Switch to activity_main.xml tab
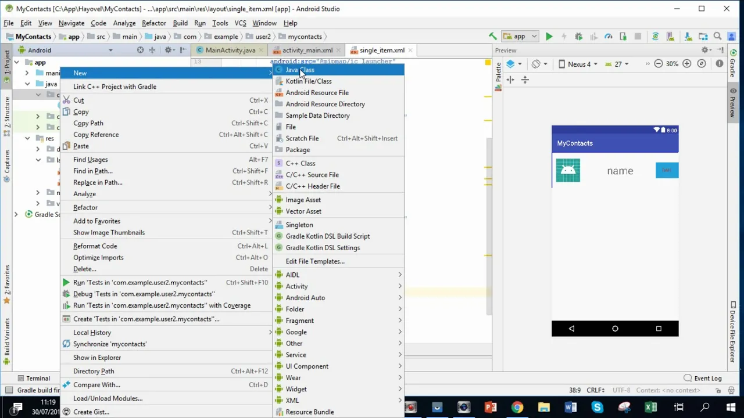This screenshot has height=418, width=744. tap(307, 50)
